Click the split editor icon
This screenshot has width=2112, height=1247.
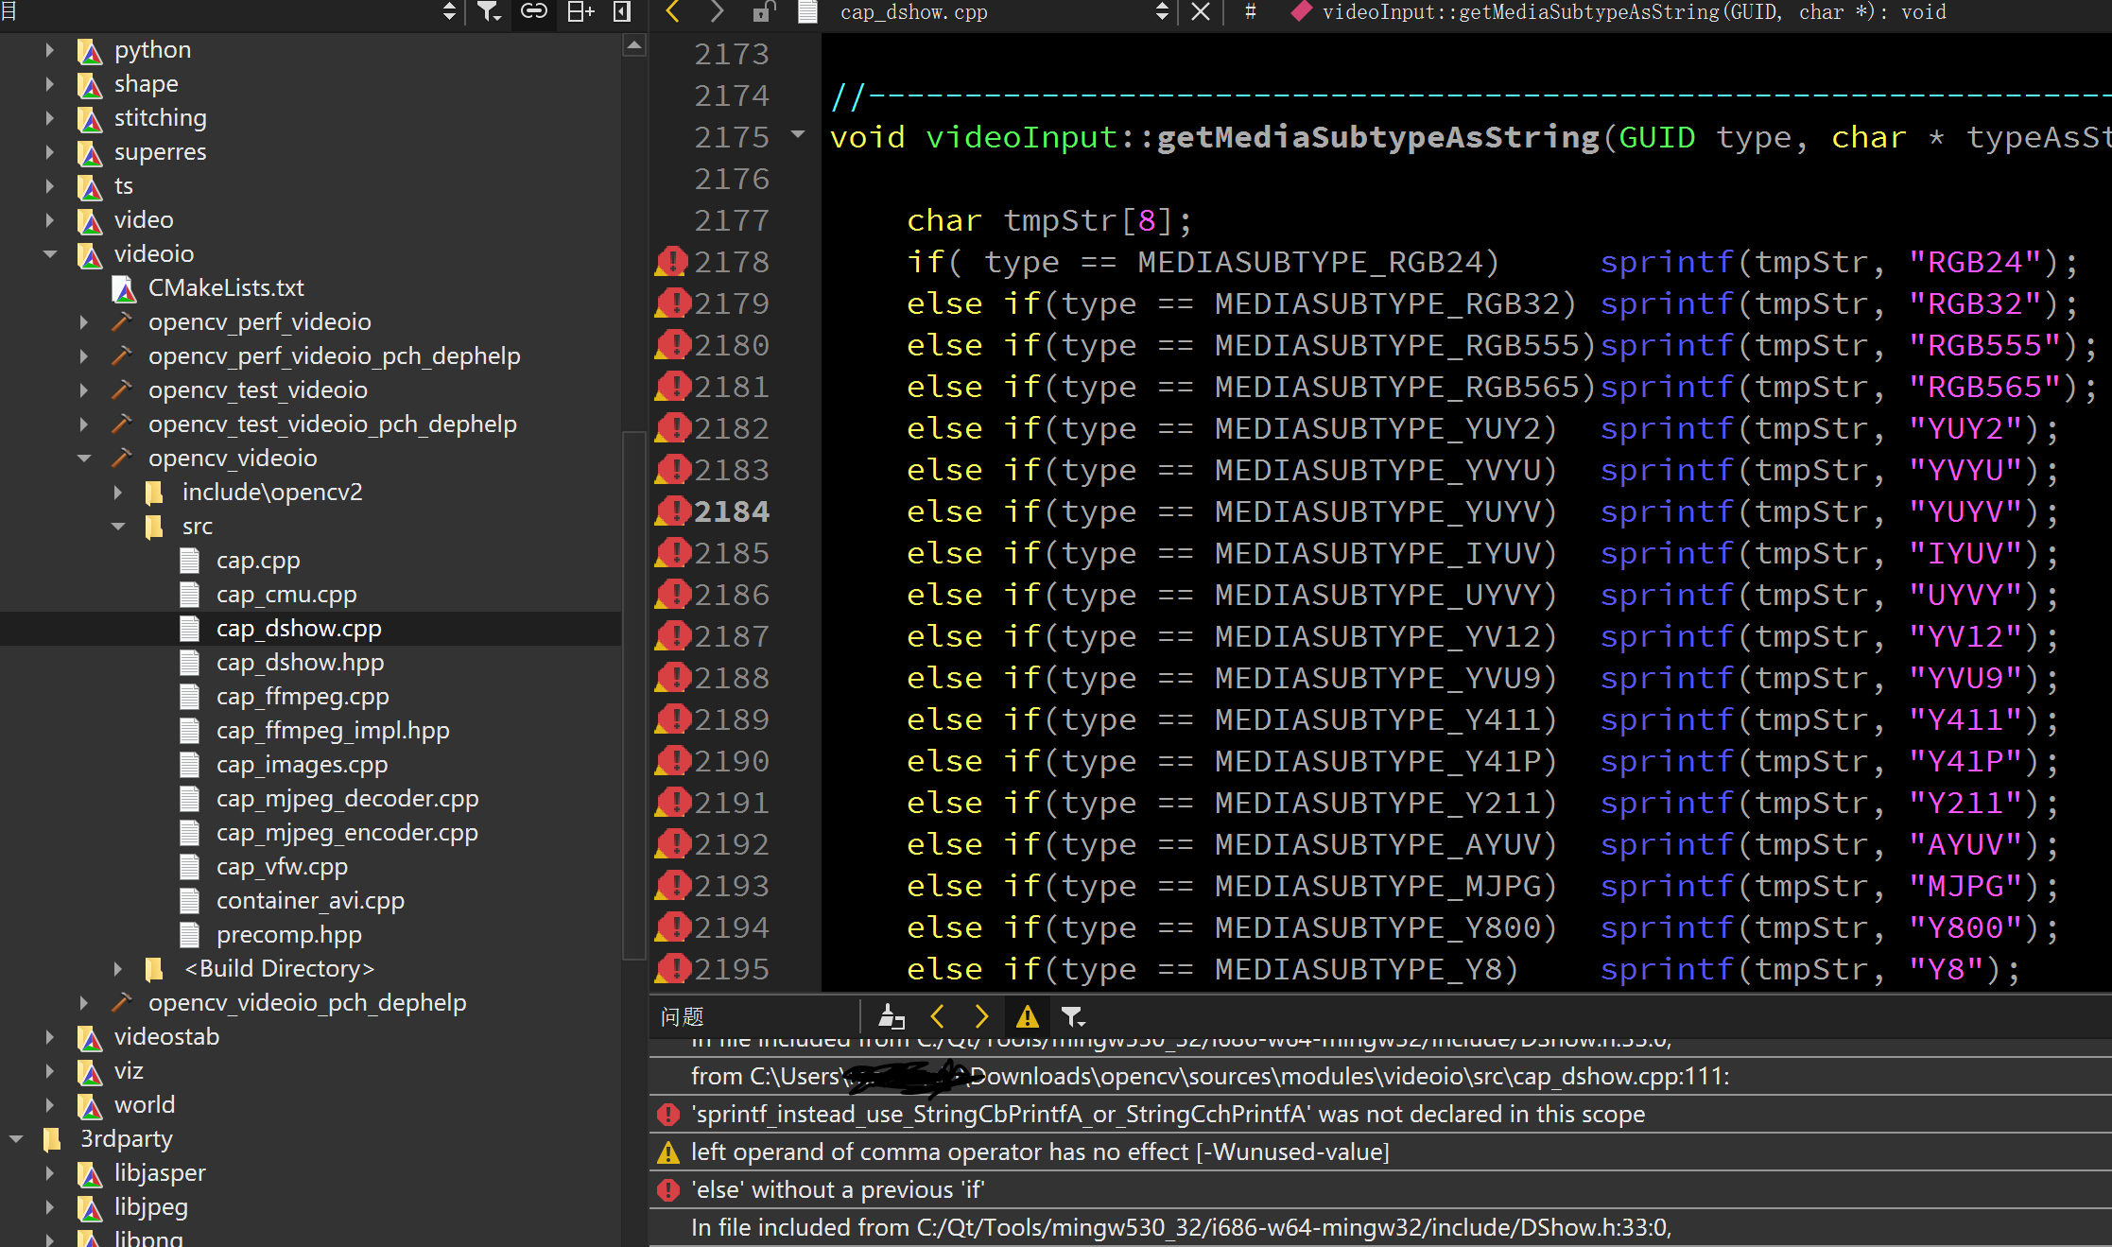(580, 12)
